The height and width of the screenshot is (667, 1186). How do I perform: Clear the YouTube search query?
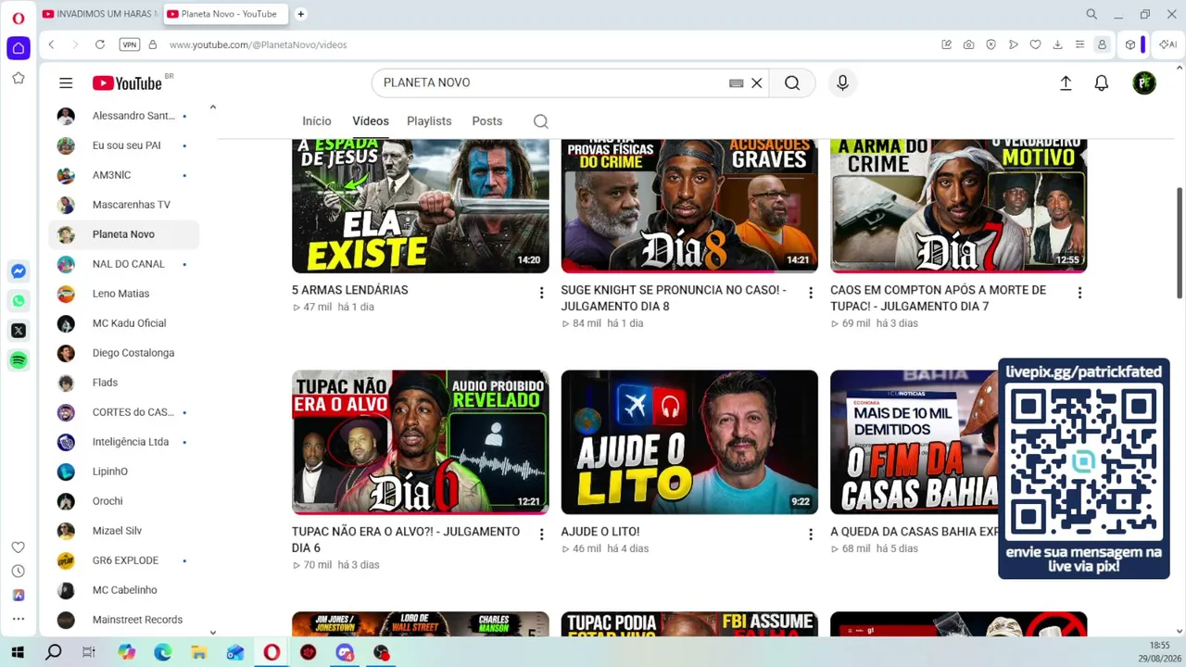pos(757,82)
